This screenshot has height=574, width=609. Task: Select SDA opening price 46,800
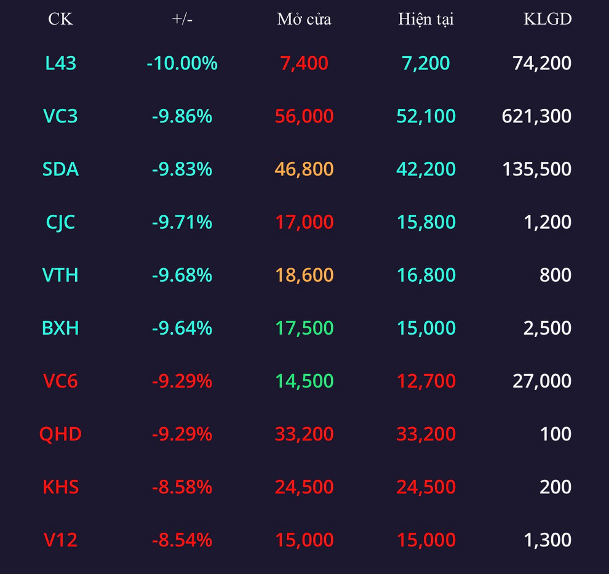coord(304,169)
